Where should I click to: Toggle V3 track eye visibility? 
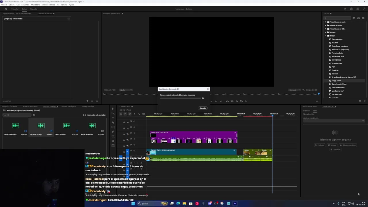pos(134,139)
